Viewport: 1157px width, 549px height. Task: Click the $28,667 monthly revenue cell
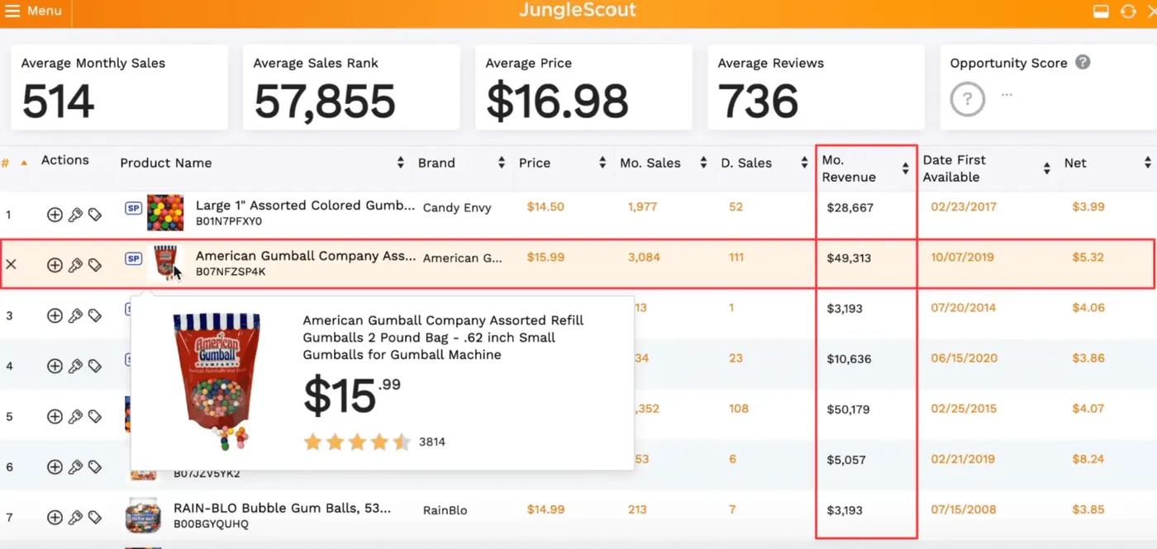[x=850, y=208]
